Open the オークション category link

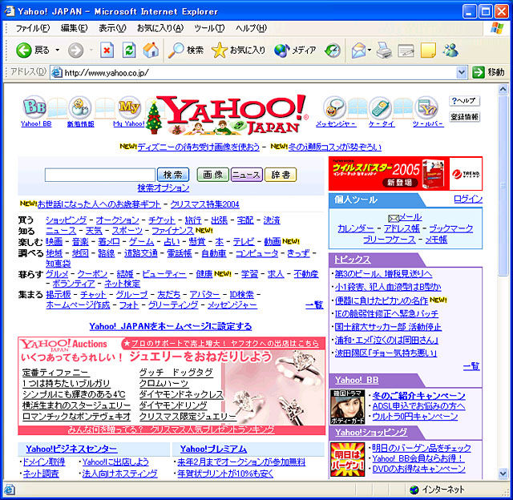(x=118, y=220)
